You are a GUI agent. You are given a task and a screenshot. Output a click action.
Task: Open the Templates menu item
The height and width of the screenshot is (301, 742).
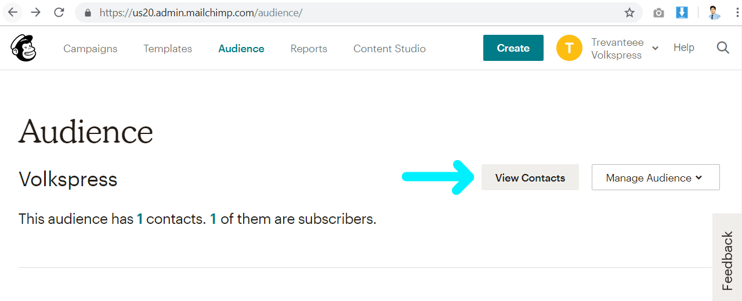(x=168, y=49)
